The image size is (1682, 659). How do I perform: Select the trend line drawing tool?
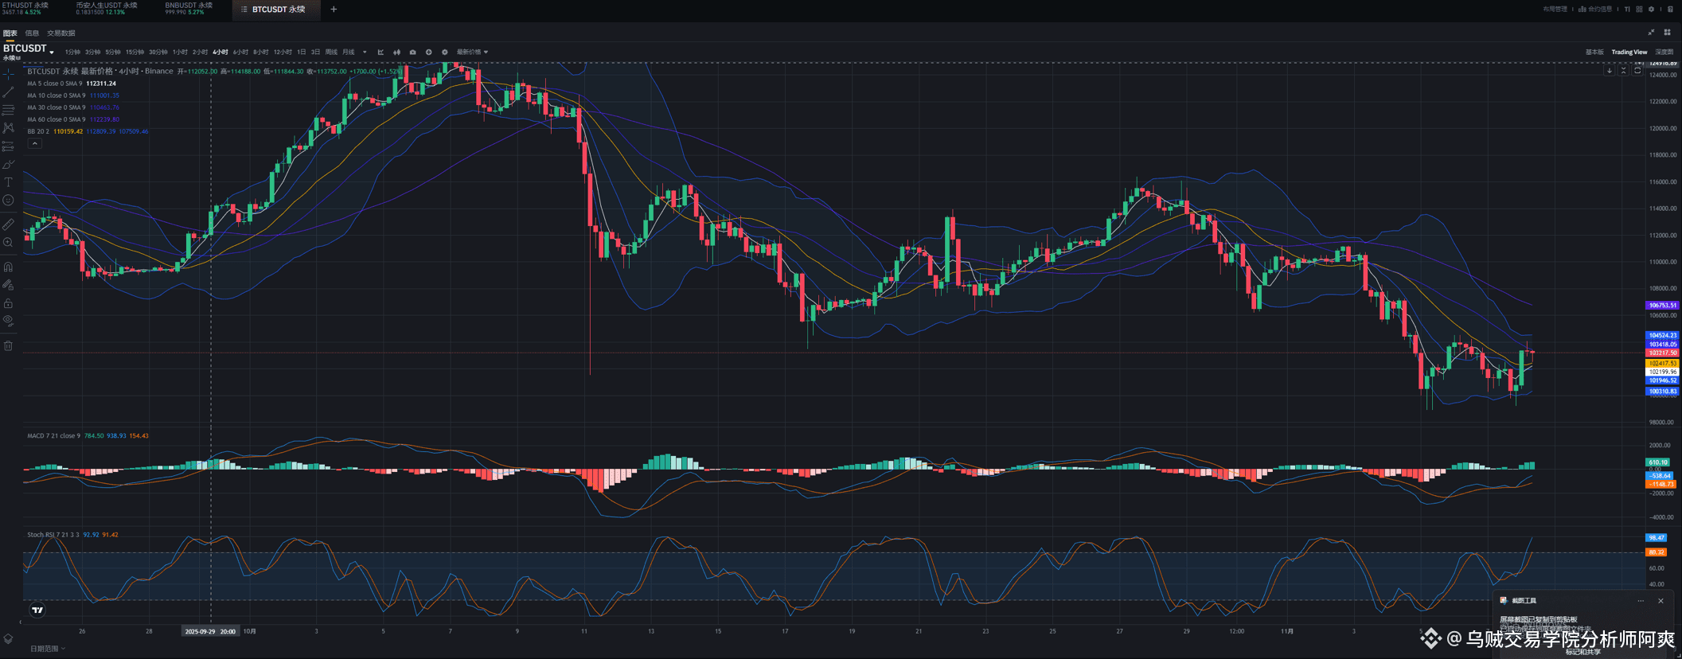click(x=8, y=92)
